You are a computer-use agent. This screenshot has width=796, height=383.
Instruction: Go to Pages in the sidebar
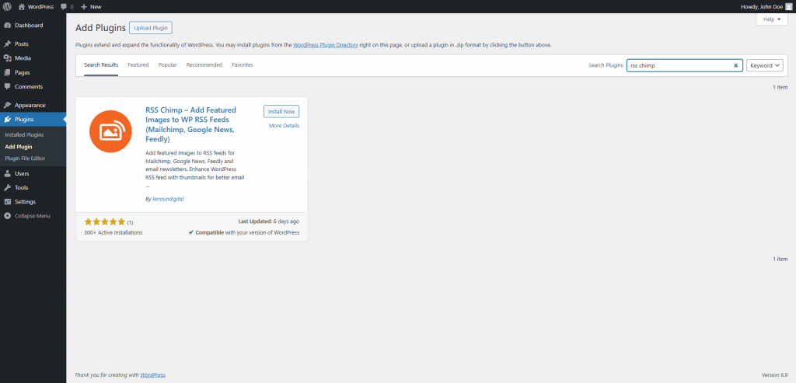(22, 72)
